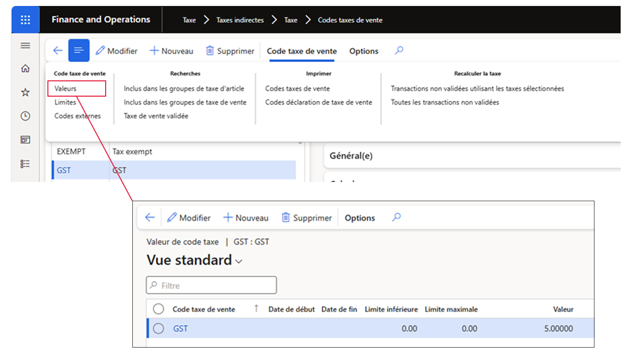
Task: Toggle the blue list view button
Action: click(x=79, y=50)
